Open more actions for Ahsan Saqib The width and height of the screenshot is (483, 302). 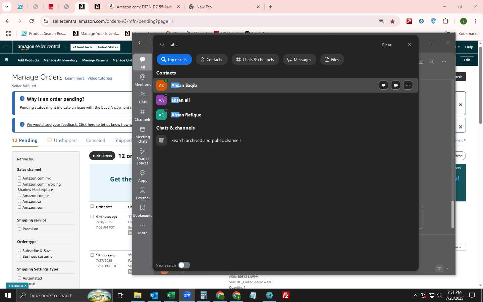coord(408,85)
